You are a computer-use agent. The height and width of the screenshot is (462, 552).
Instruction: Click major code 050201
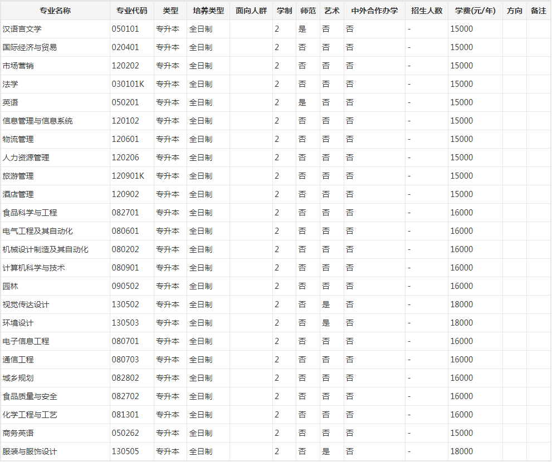coord(125,102)
